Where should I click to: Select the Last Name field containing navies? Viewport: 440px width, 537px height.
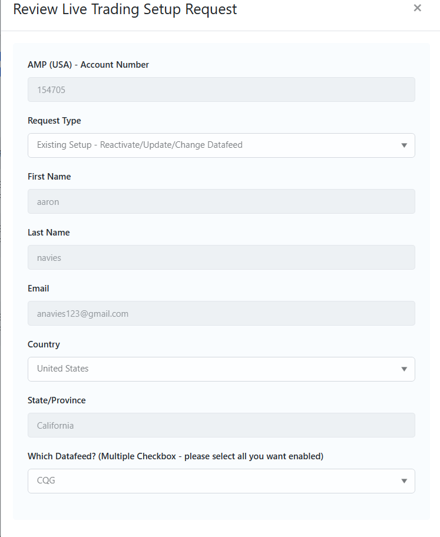click(x=221, y=257)
